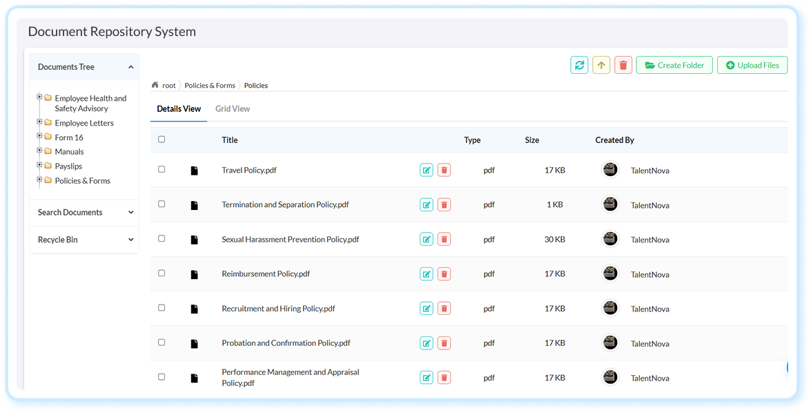Viewport: 811px width, 413px height.
Task: Expand the Employee Letters tree node
Action: (x=39, y=122)
